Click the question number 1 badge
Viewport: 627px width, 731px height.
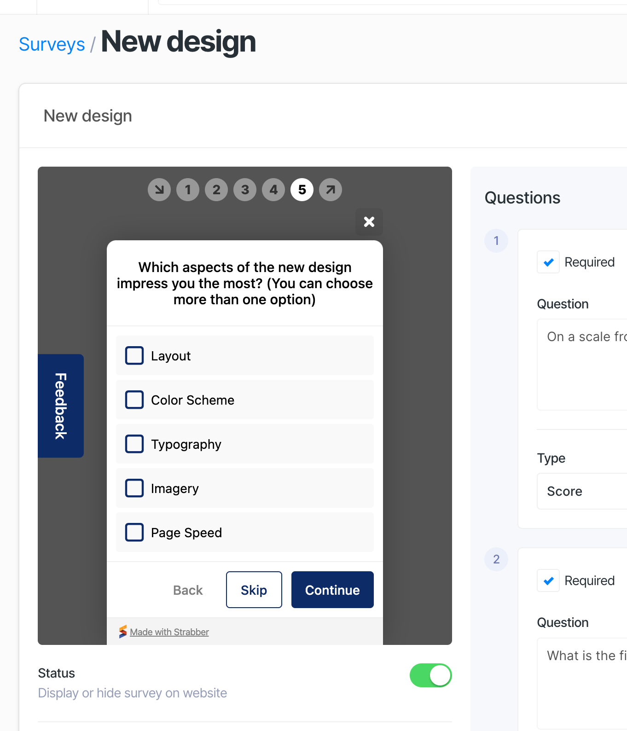(x=496, y=241)
